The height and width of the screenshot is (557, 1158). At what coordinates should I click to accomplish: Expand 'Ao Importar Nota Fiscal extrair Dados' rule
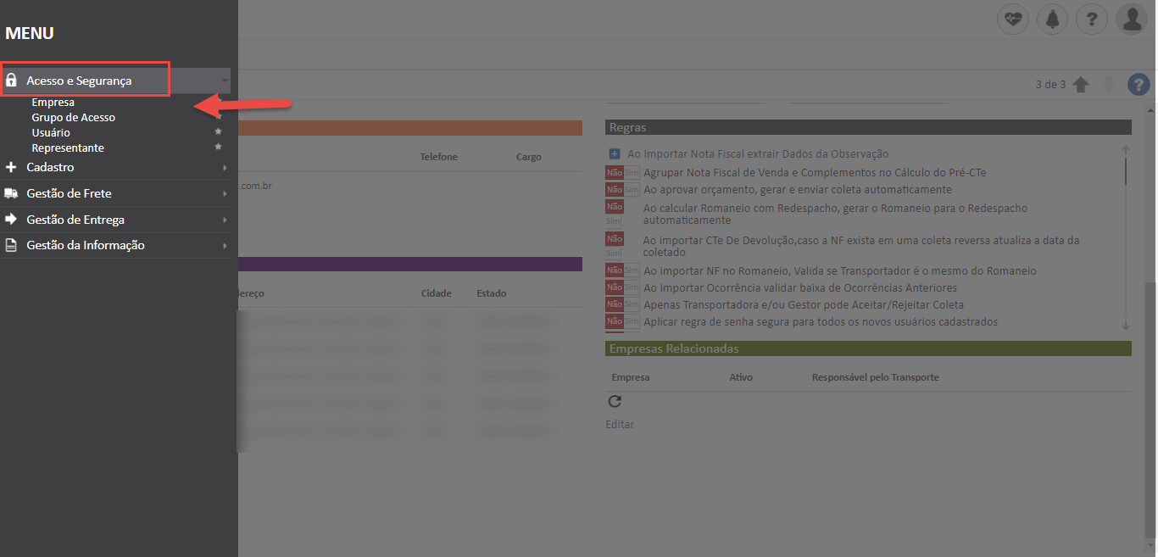(615, 154)
